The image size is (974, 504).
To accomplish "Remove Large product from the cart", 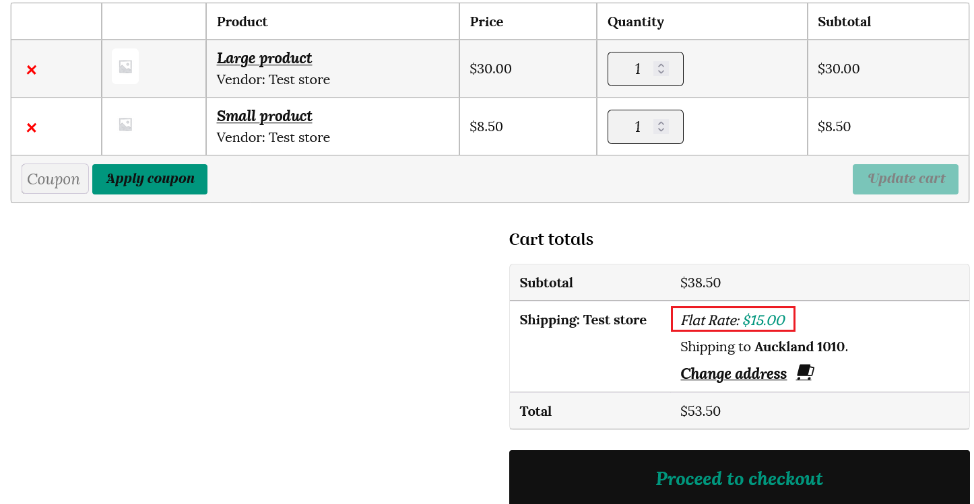I will pyautogui.click(x=31, y=69).
